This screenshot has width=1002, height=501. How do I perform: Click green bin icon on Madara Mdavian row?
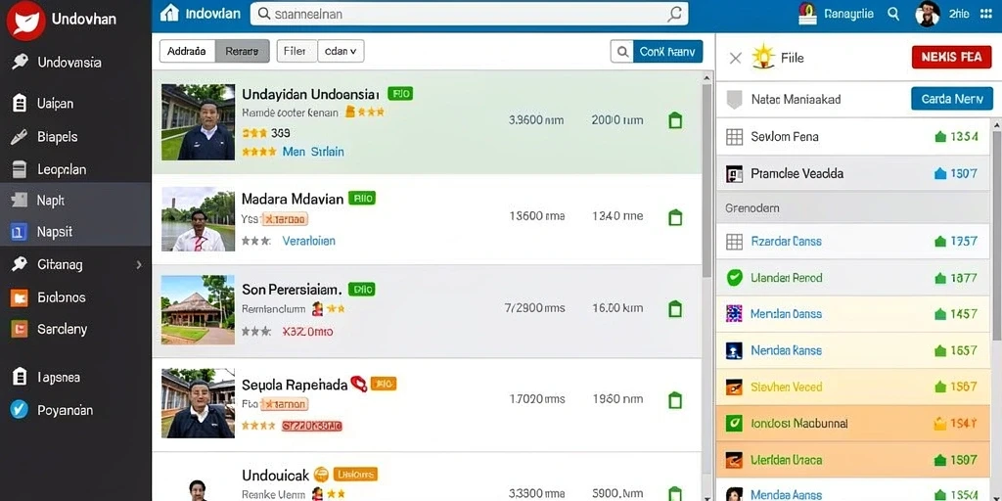675,217
